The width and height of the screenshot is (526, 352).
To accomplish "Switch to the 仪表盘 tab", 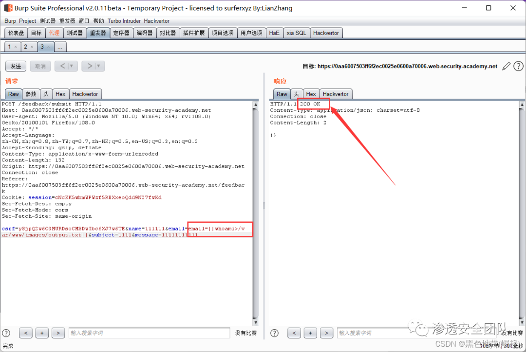I will (16, 33).
